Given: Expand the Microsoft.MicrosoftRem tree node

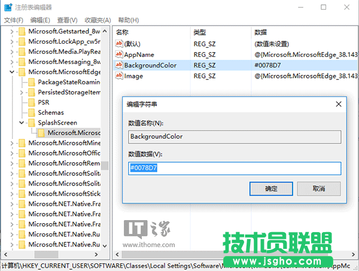Looking at the screenshot, I should 12,163.
